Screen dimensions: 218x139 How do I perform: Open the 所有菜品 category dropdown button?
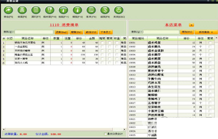tap(206, 32)
